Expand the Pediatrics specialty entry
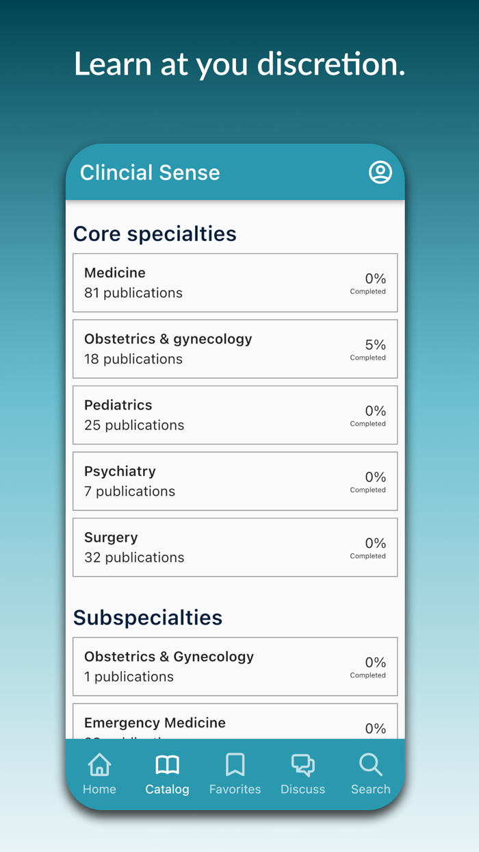The height and width of the screenshot is (852, 479). (235, 414)
